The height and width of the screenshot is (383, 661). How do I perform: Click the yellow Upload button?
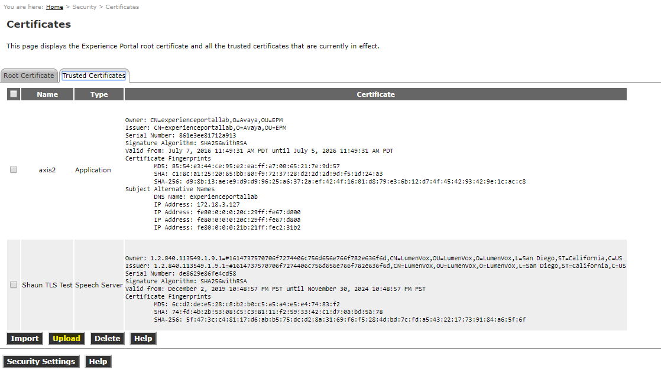(x=66, y=338)
